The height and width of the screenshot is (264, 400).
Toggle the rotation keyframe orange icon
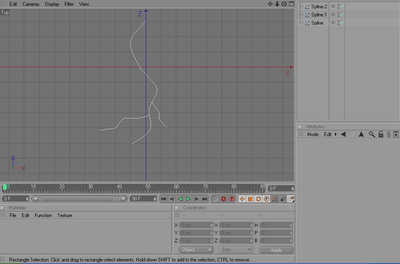pyautogui.click(x=258, y=198)
